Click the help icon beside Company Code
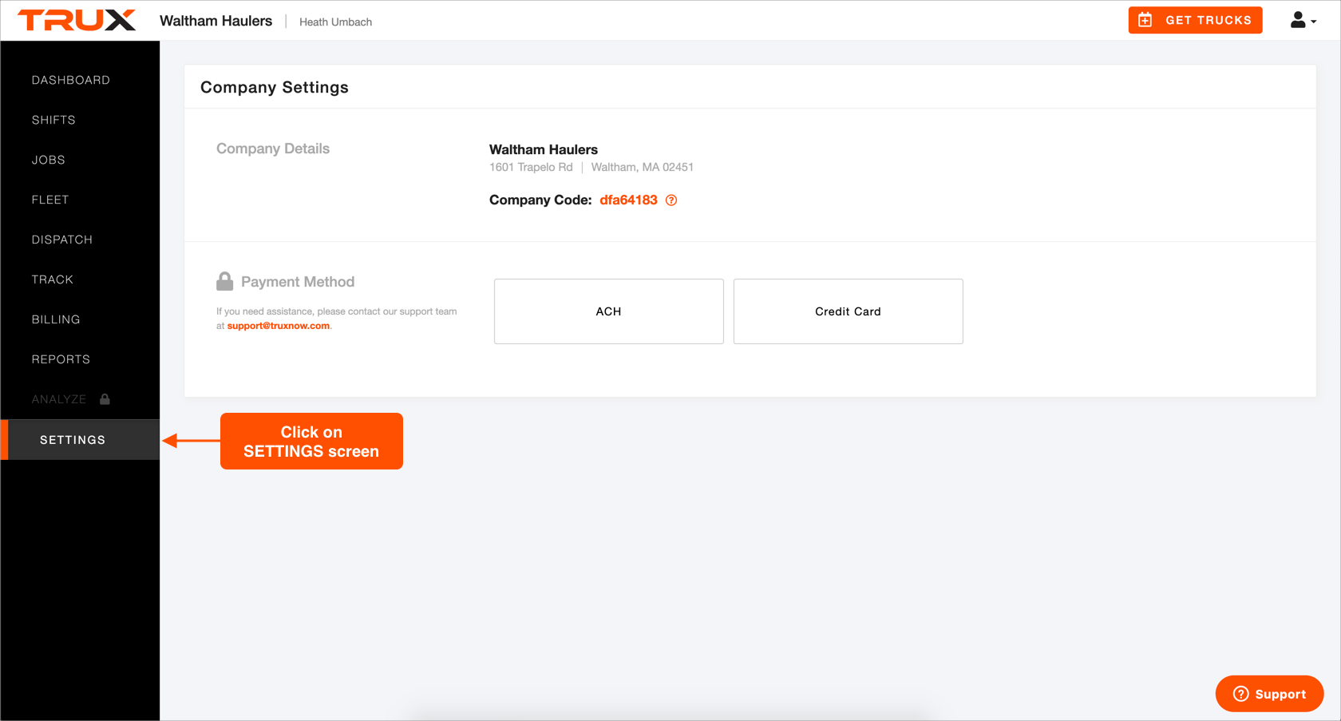 pyautogui.click(x=671, y=200)
